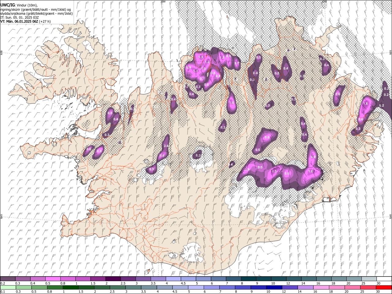Click the 'IT: Sun. 05. 01. 2025 03Z' line
This screenshot has width=392, height=294.
tap(19, 17)
